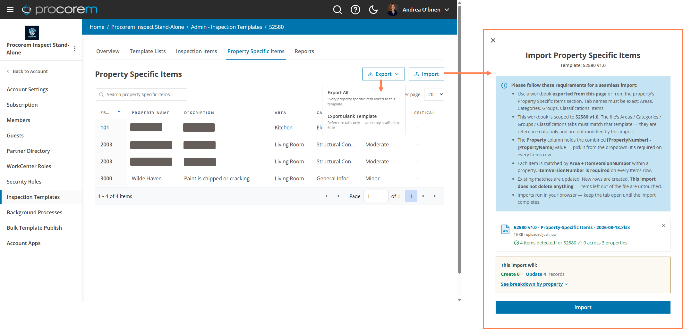The image size is (683, 329).
Task: Click Home in the breadcrumb
Action: [x=97, y=27]
